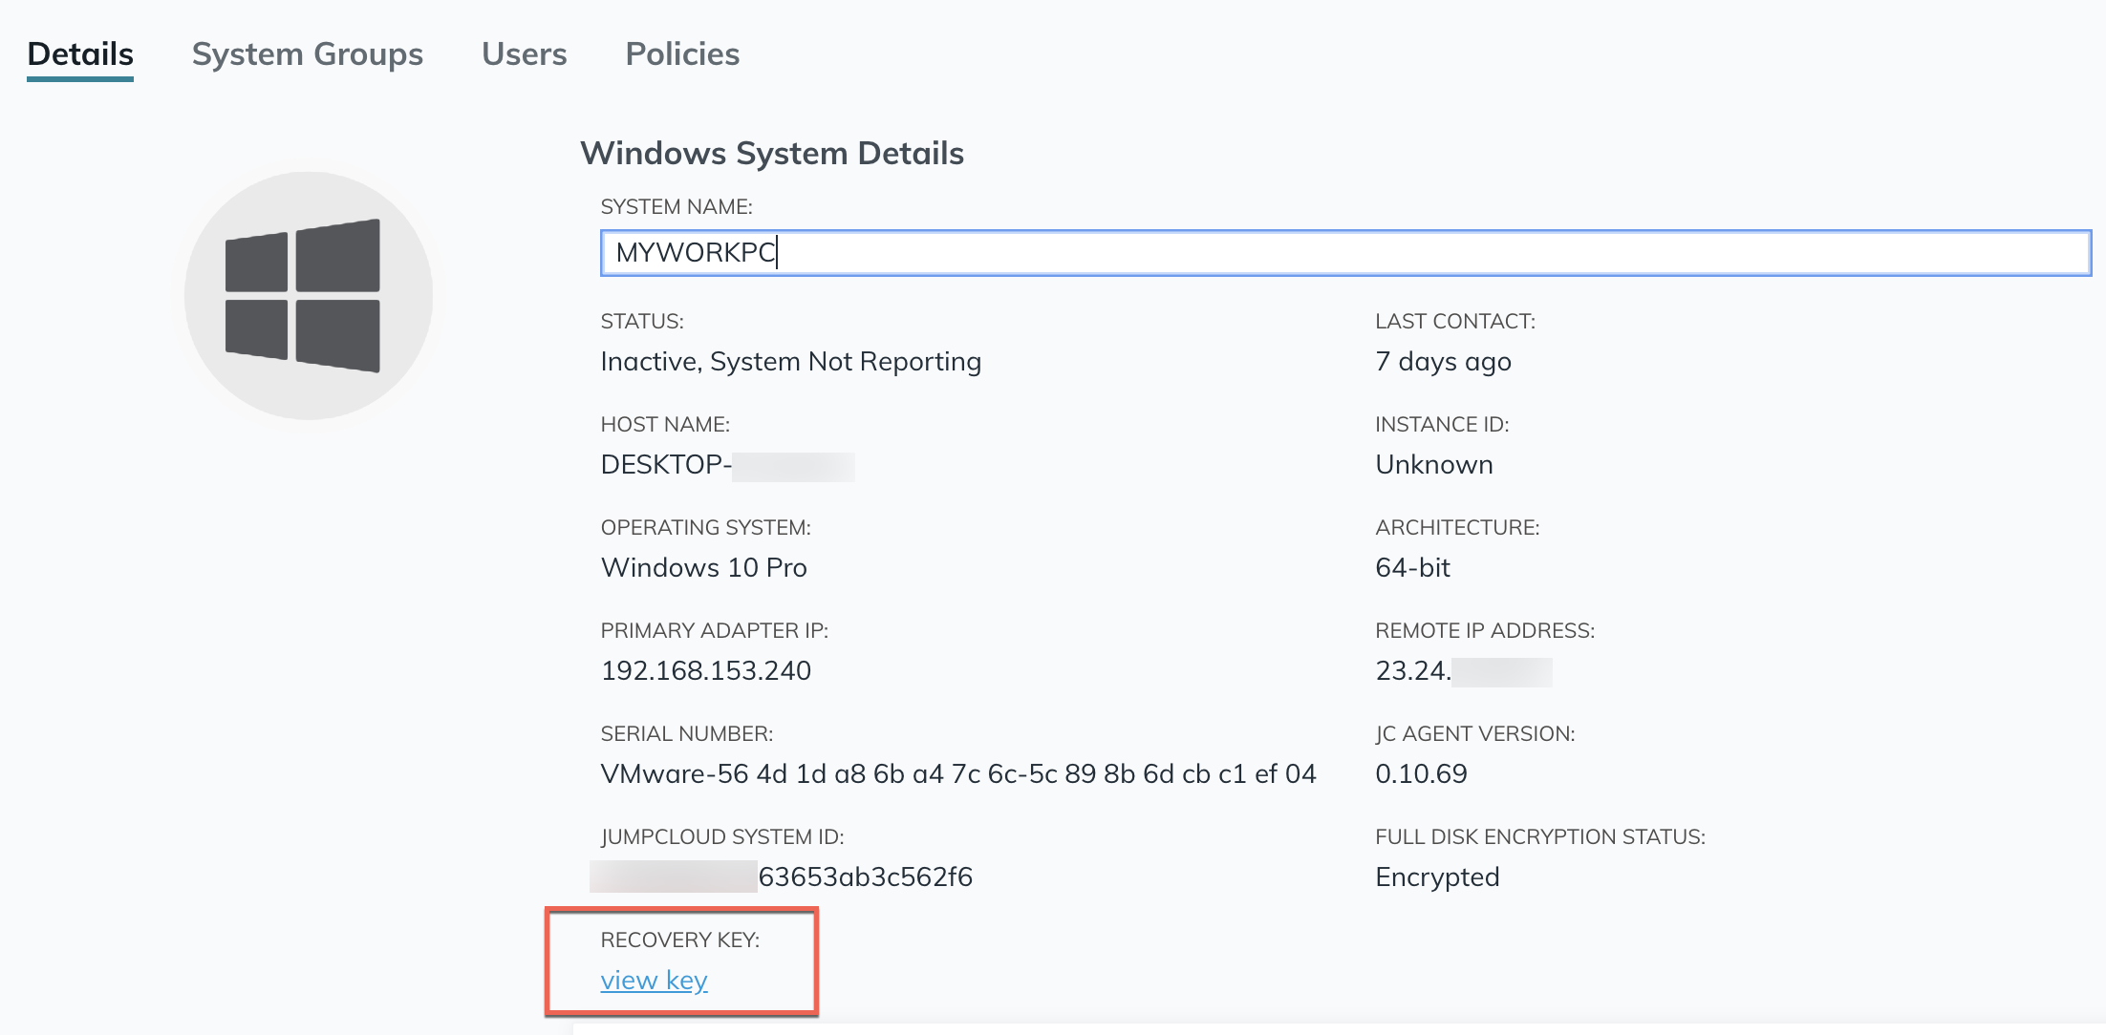2106x1035 pixels.
Task: Open the System Groups tab
Action: click(307, 54)
